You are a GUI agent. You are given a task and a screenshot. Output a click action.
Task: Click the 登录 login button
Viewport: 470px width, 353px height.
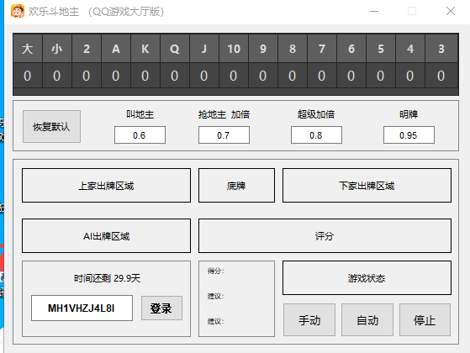tap(161, 308)
